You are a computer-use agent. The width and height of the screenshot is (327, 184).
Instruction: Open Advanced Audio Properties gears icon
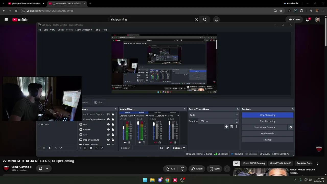[x=168, y=148]
